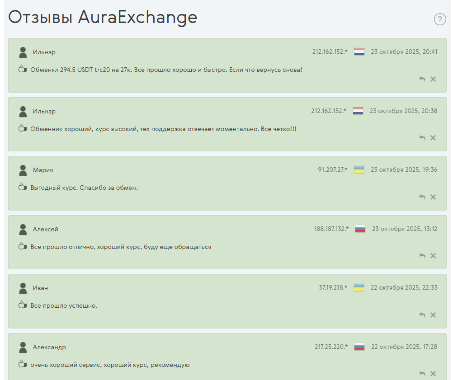Reply to Ильнар's 20:41 review
The width and height of the screenshot is (453, 380).
pyautogui.click(x=422, y=79)
